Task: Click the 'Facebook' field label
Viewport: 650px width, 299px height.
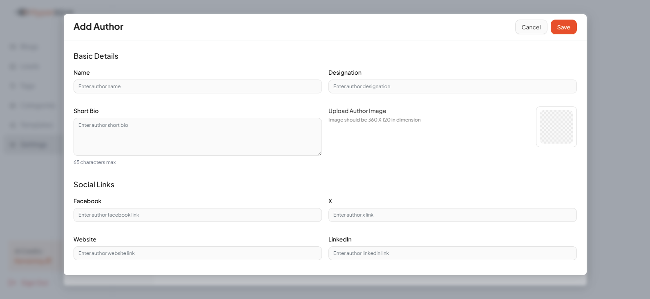Action: click(x=87, y=201)
